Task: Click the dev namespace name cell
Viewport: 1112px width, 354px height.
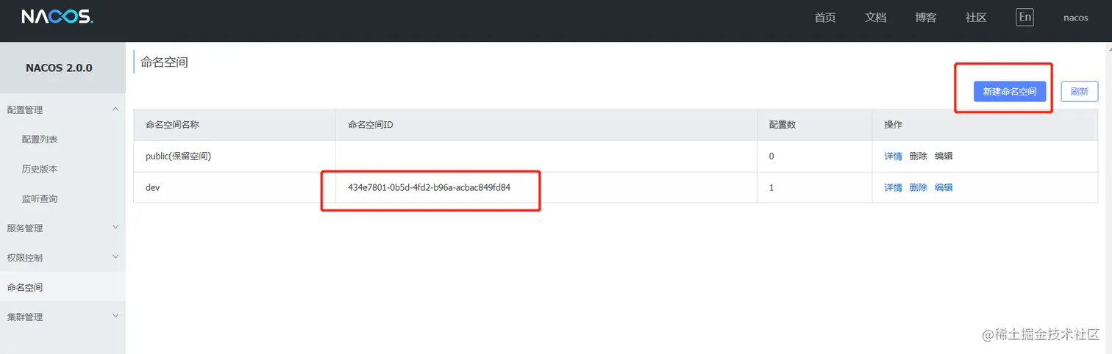Action: [x=235, y=187]
